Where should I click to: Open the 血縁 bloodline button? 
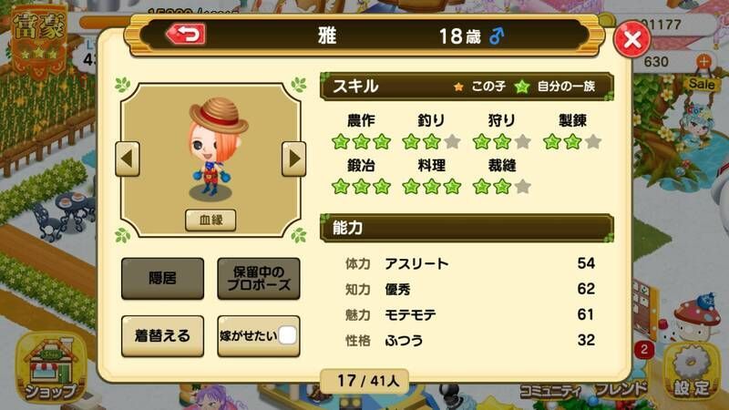(x=210, y=220)
